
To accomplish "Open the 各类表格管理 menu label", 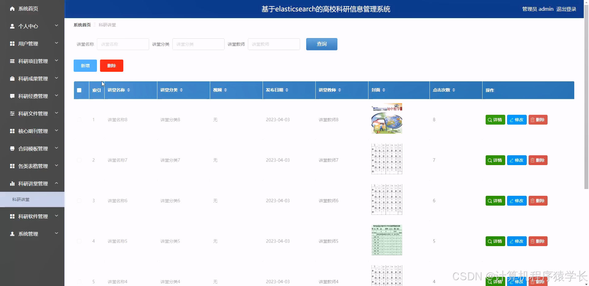I will 33,166.
